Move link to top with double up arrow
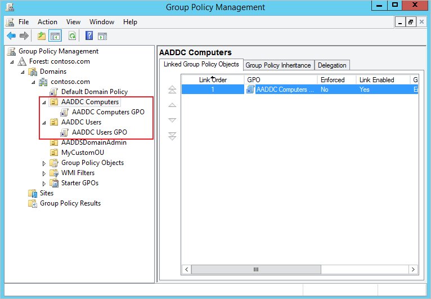The height and width of the screenshot is (299, 431). point(172,90)
